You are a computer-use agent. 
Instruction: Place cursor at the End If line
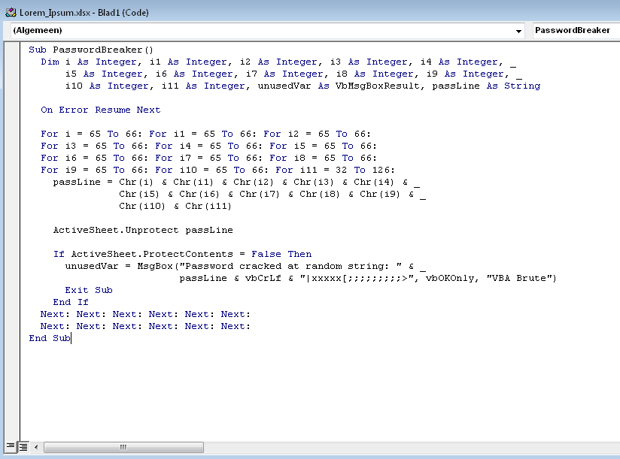point(71,302)
